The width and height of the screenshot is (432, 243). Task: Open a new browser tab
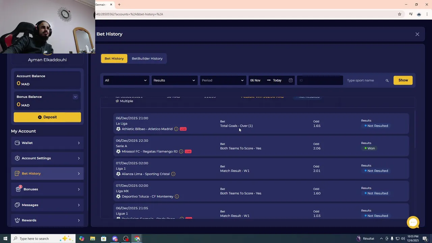119,4
